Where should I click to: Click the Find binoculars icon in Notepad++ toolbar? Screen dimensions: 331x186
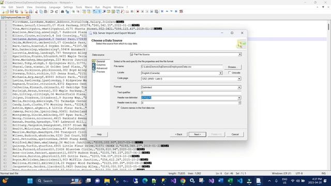point(63,11)
